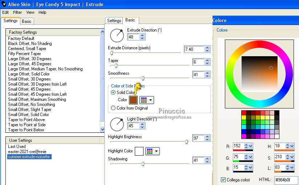
Task: Select the Factory Default preset
Action: click(21, 38)
